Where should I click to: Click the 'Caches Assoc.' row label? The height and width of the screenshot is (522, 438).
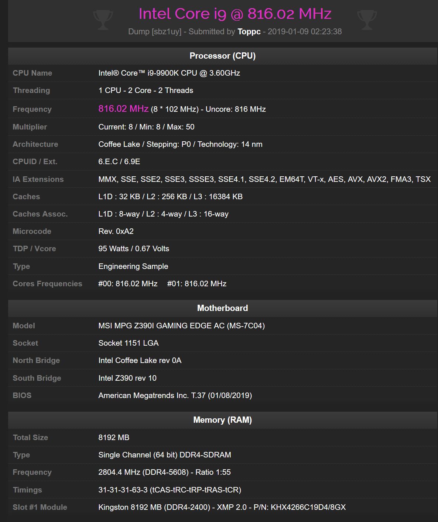pyautogui.click(x=40, y=214)
